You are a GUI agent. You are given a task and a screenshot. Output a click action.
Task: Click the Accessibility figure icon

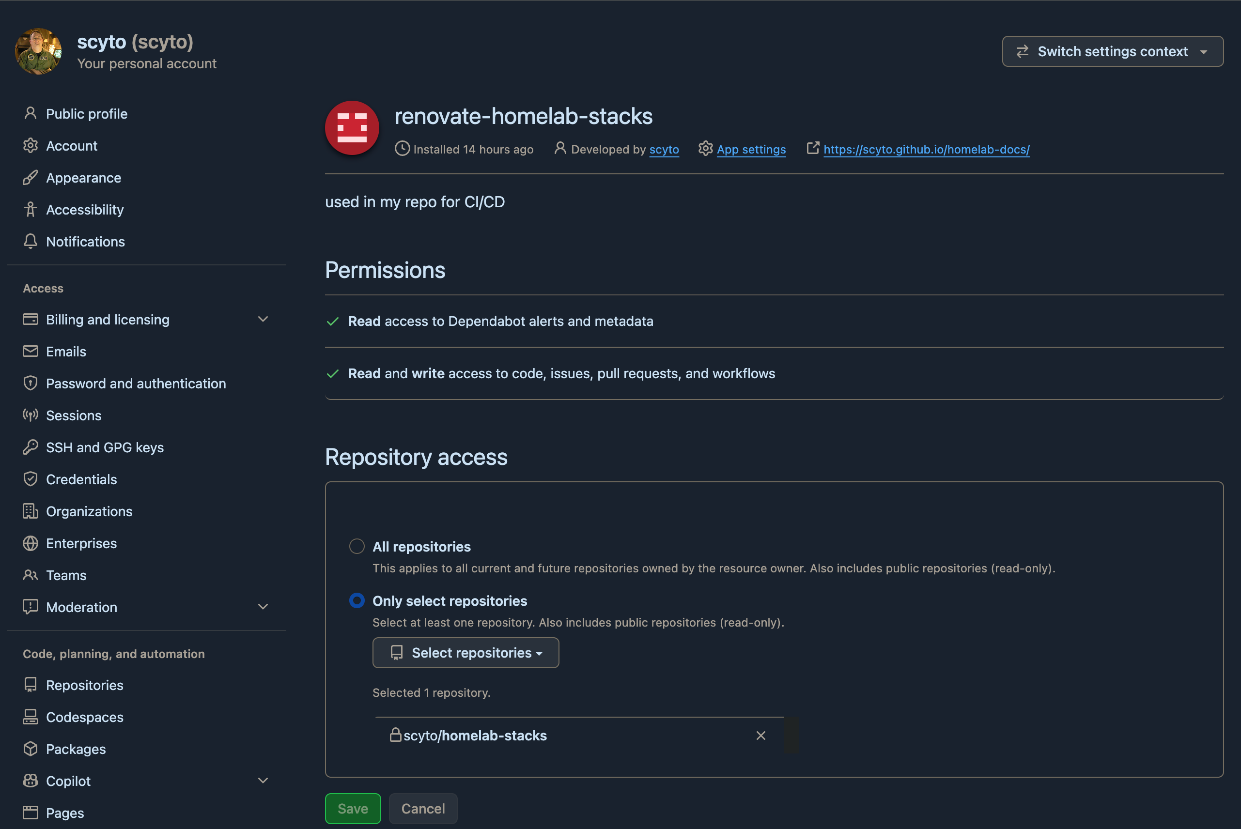click(30, 209)
